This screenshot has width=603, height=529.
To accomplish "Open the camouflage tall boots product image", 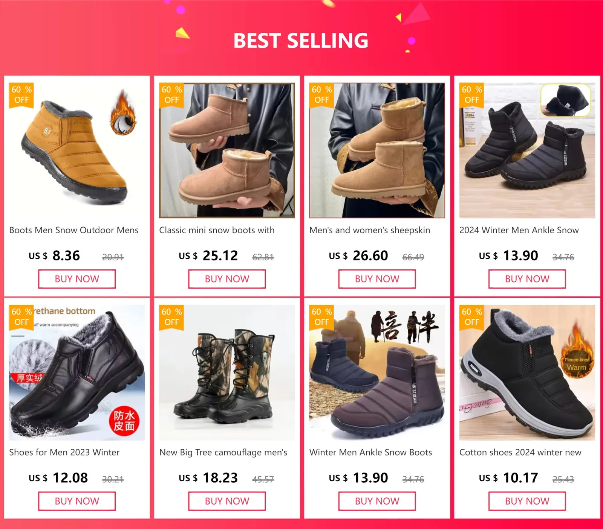I will [227, 372].
